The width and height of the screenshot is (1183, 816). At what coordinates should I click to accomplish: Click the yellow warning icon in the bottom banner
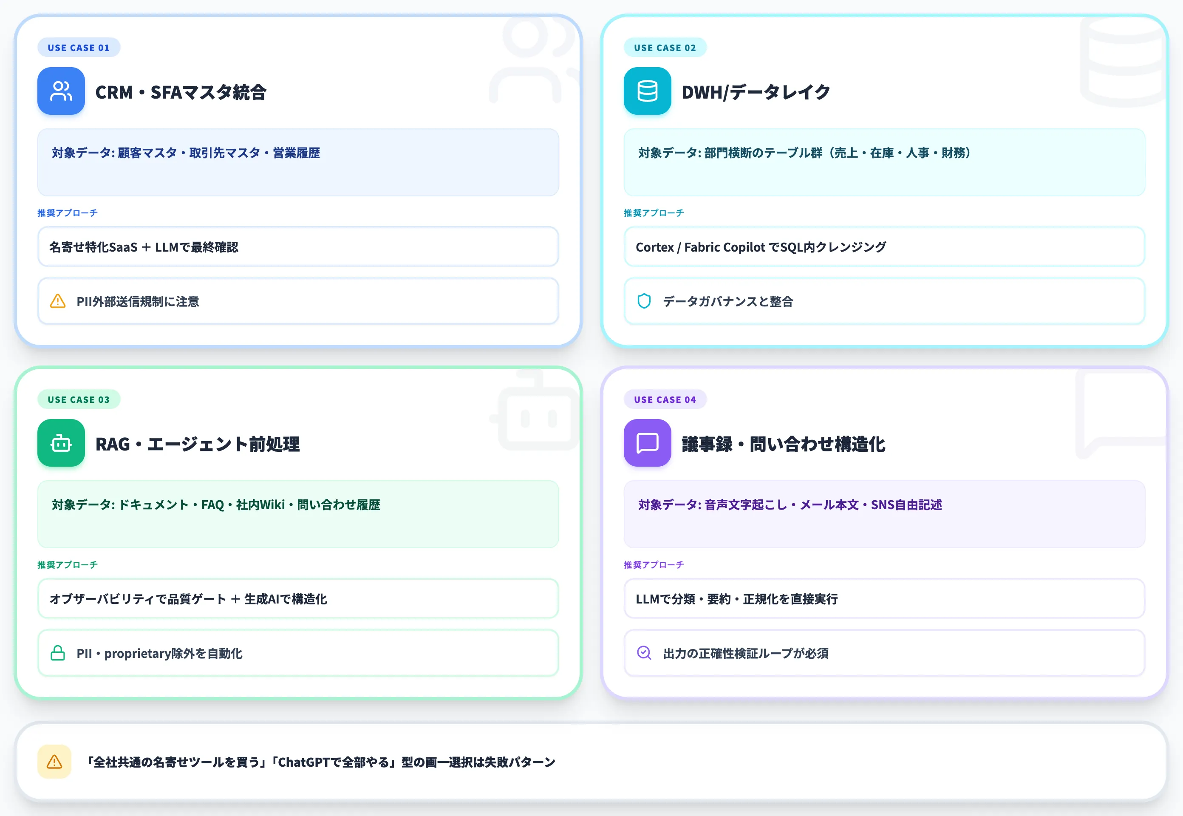click(54, 762)
